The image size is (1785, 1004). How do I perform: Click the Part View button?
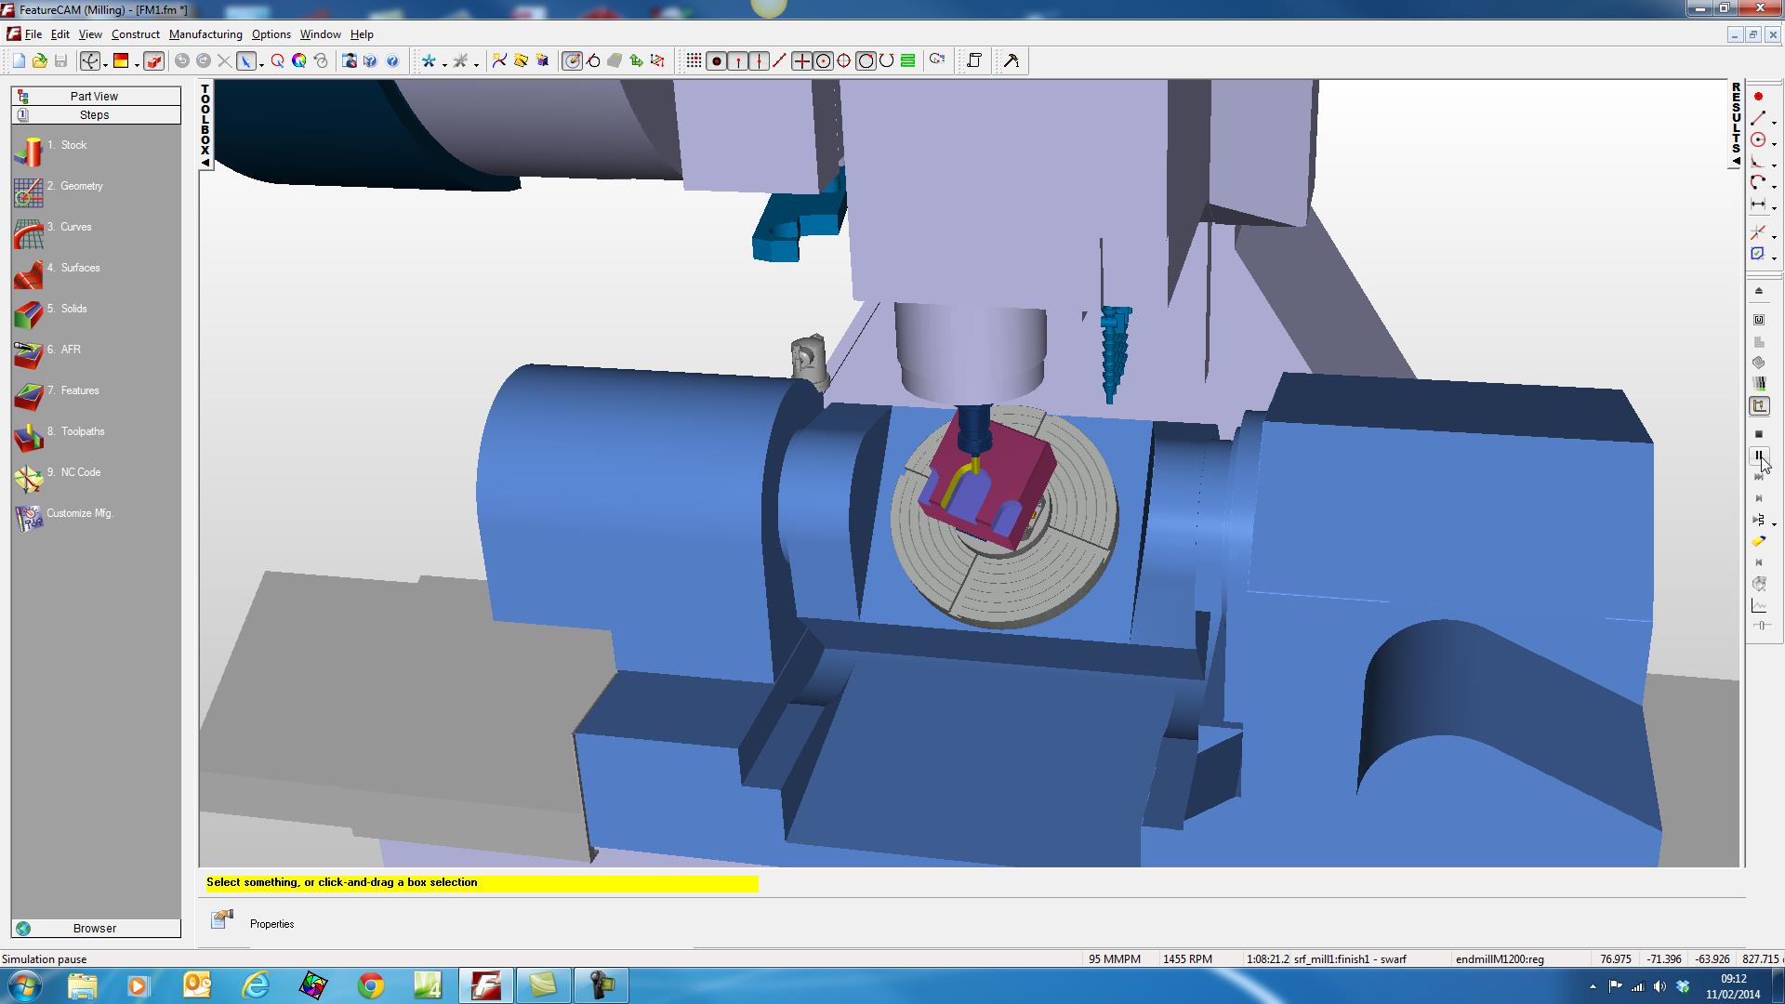coord(95,97)
